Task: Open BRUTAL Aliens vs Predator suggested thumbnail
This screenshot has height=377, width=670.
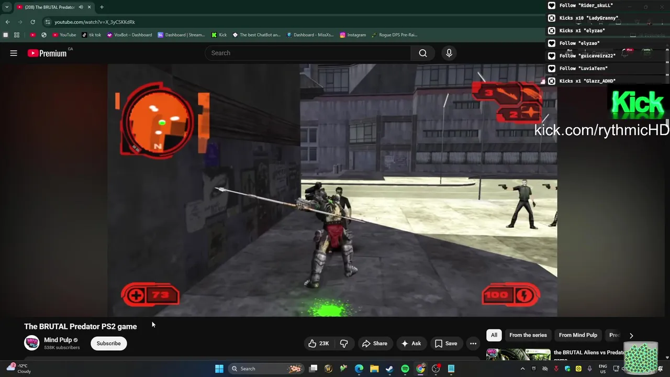Action: (518, 354)
